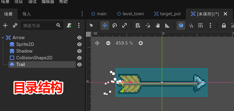
Task: Activate the Scale mode tool
Action: point(125,25)
